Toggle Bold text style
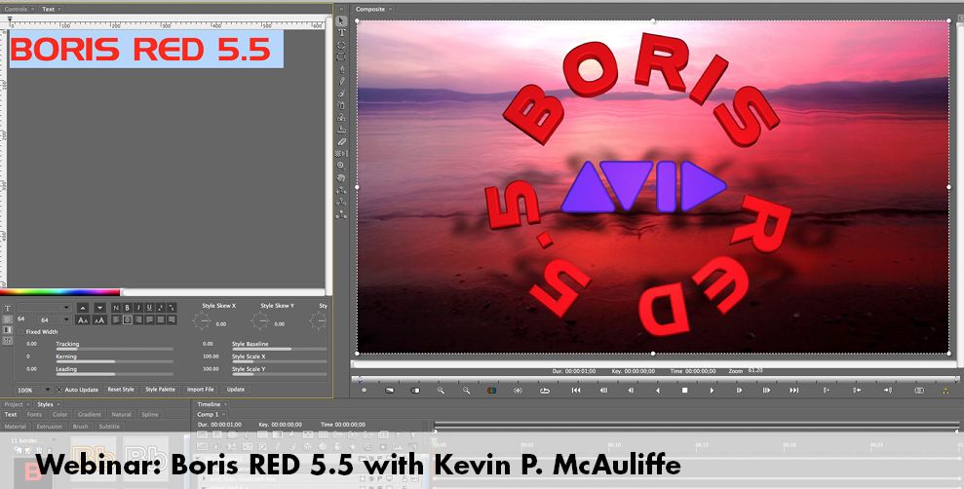 tap(128, 307)
